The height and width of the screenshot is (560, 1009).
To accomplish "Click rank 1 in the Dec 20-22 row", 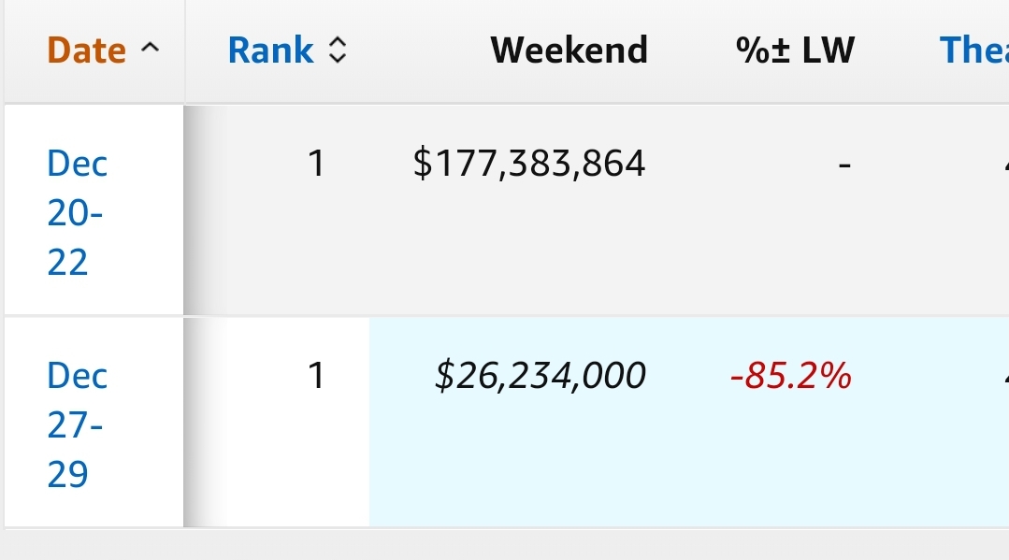I will 316,164.
